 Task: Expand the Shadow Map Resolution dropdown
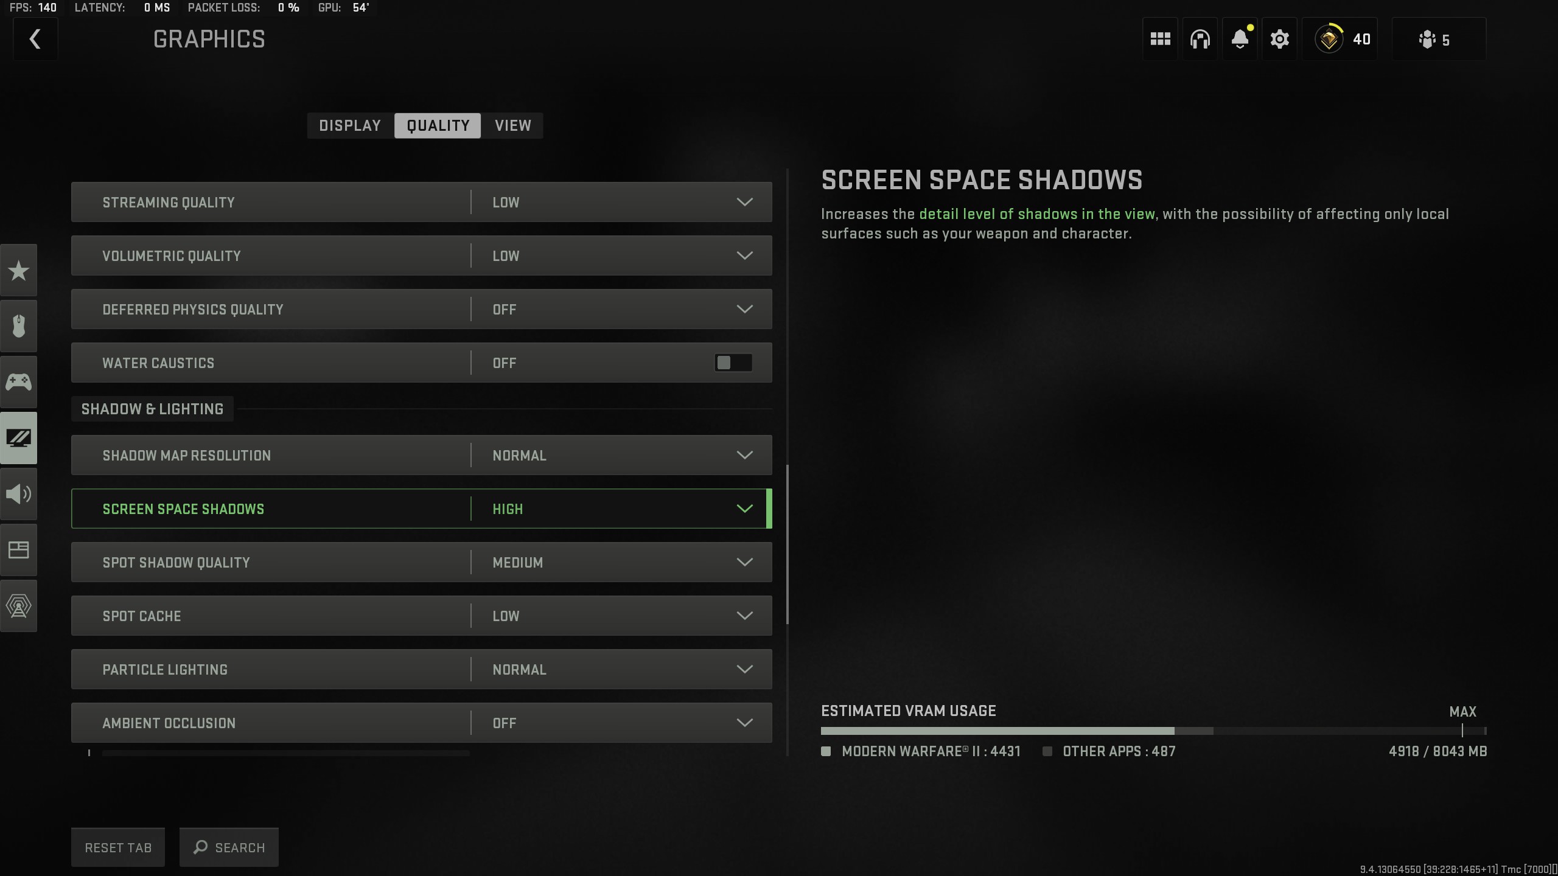click(744, 455)
